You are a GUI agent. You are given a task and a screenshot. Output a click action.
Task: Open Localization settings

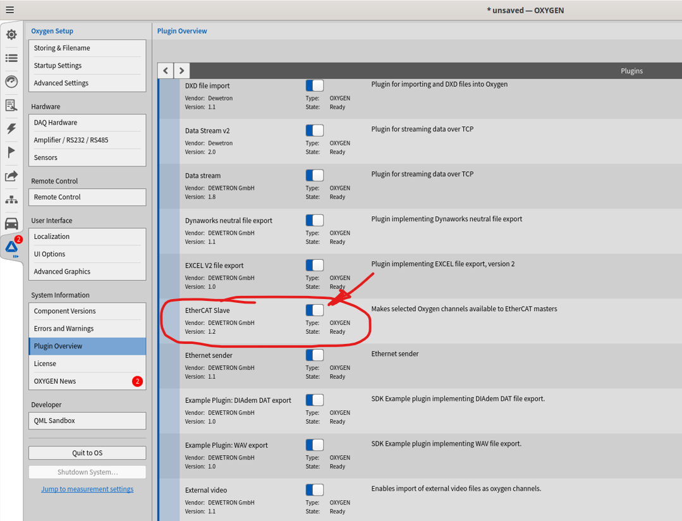[x=87, y=236]
